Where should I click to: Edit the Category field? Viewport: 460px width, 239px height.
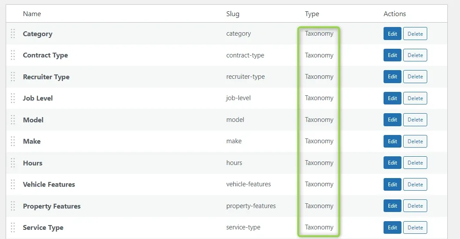point(392,34)
